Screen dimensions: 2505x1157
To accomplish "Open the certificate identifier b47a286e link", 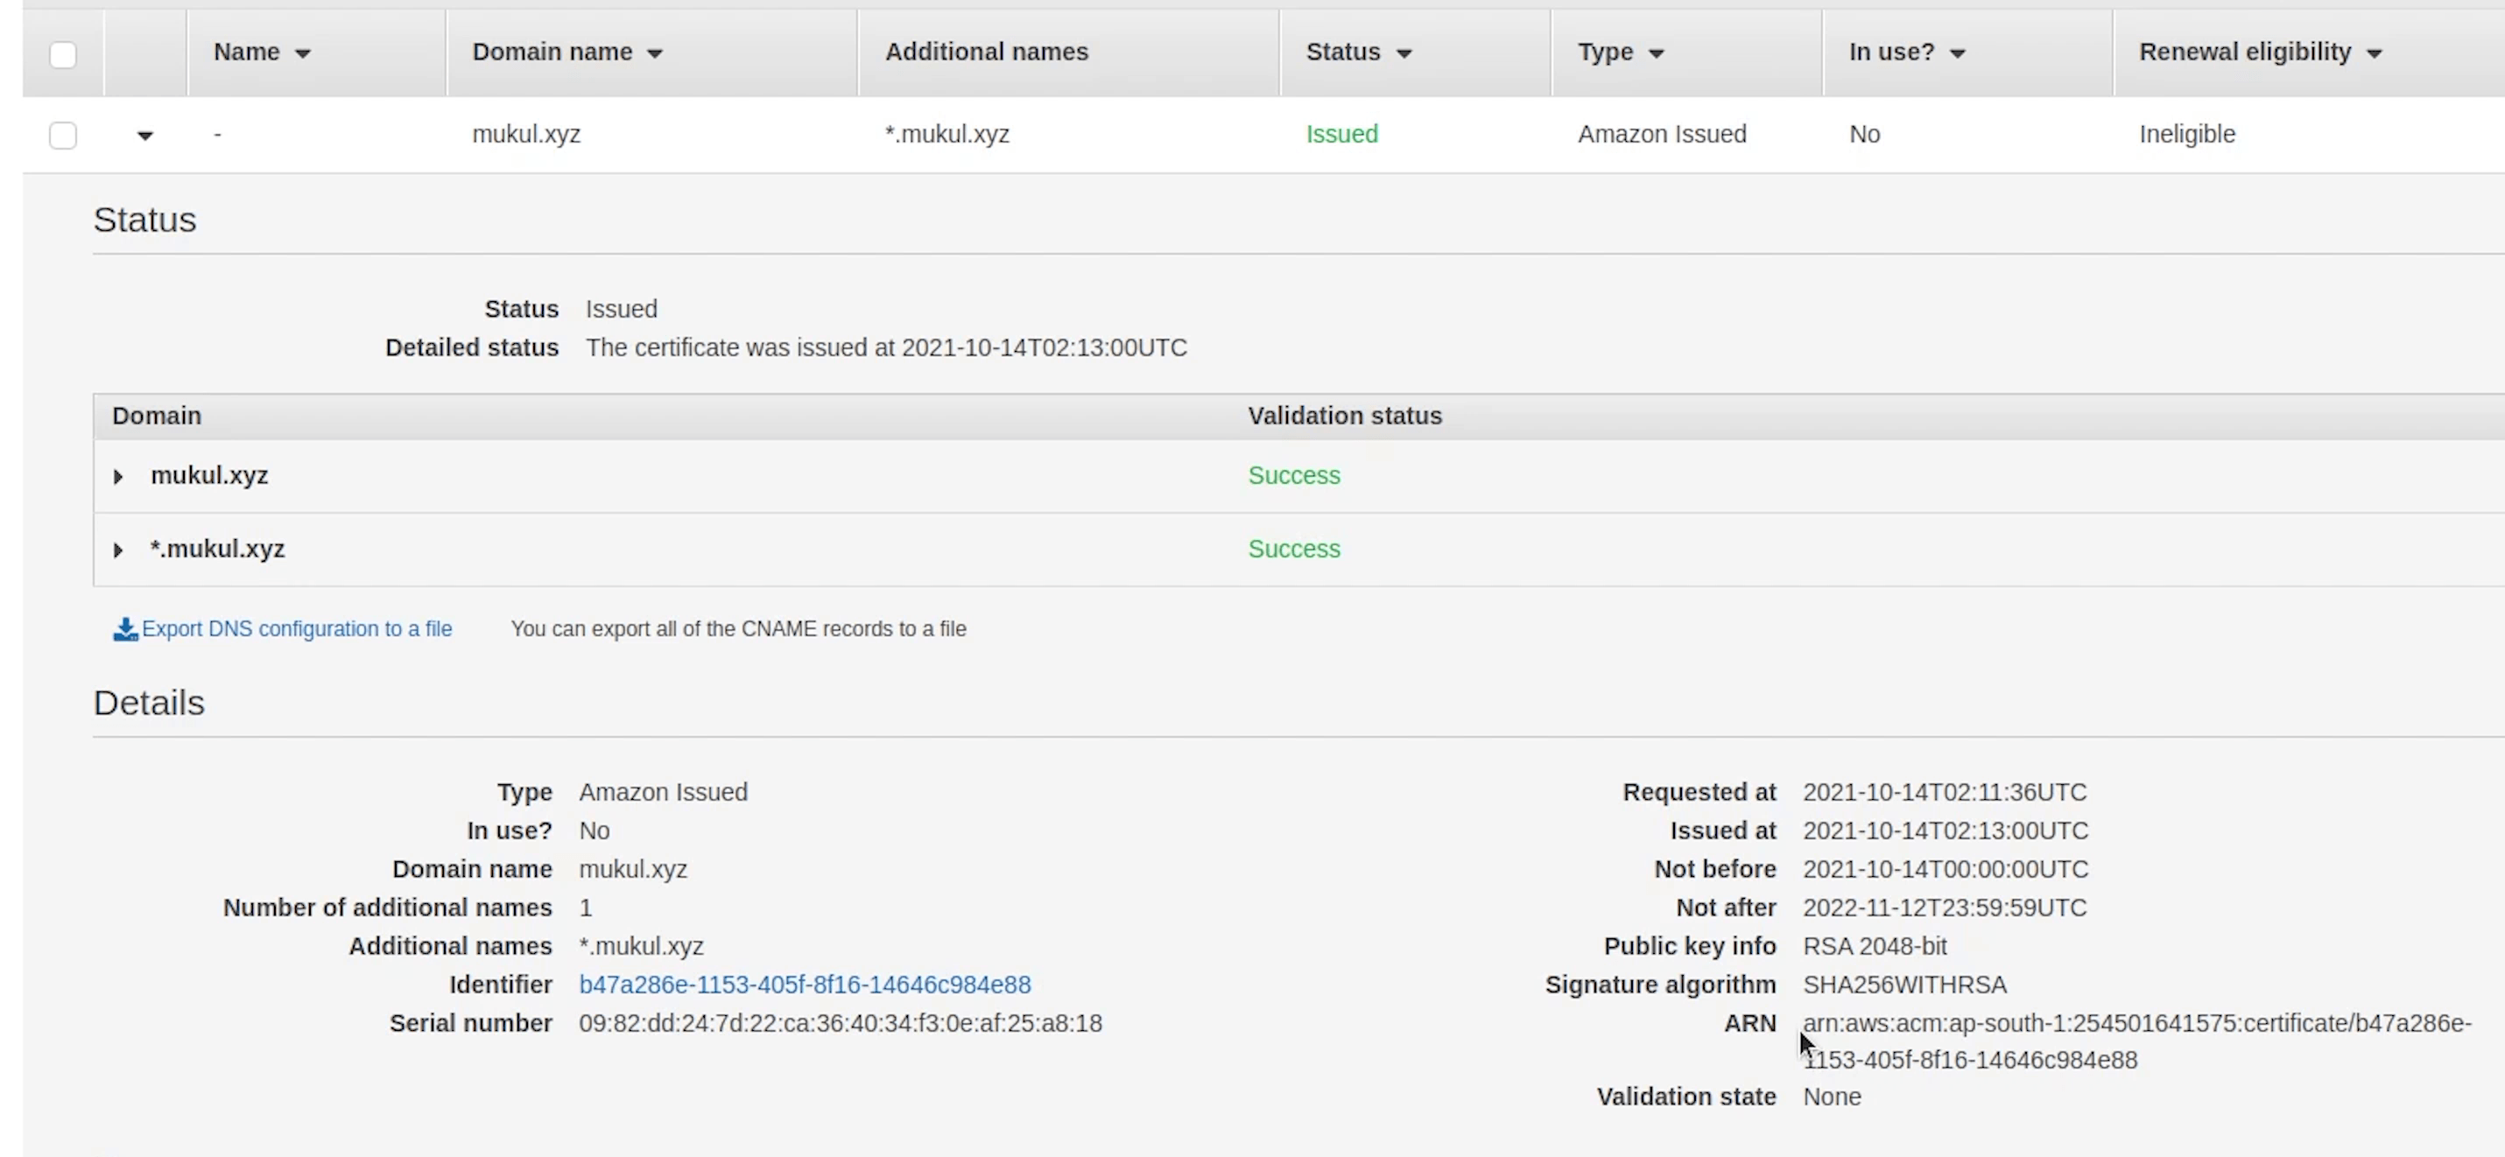I will tap(804, 985).
